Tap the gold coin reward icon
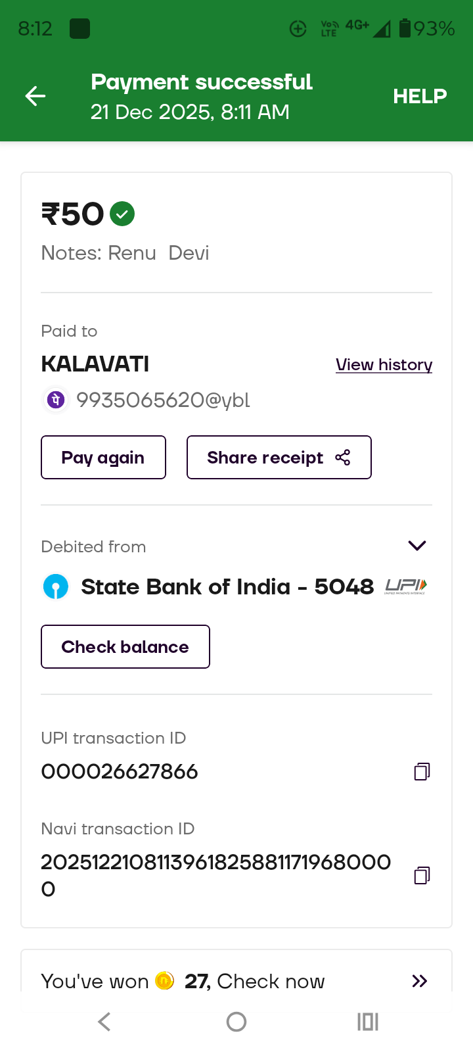 (x=164, y=981)
